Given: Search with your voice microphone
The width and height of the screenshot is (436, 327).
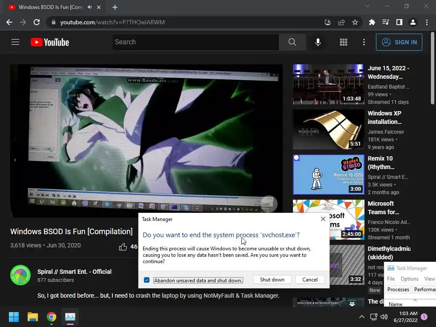Looking at the screenshot, I should click(318, 42).
